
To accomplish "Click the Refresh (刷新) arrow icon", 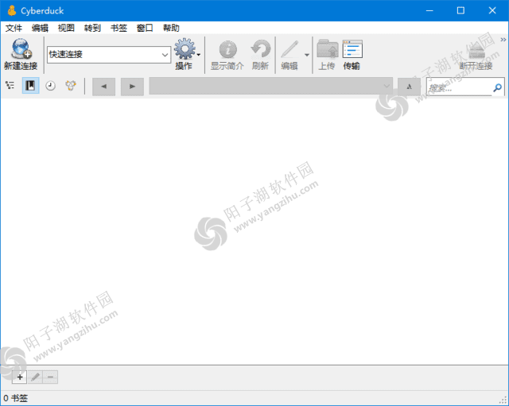I will (x=261, y=49).
